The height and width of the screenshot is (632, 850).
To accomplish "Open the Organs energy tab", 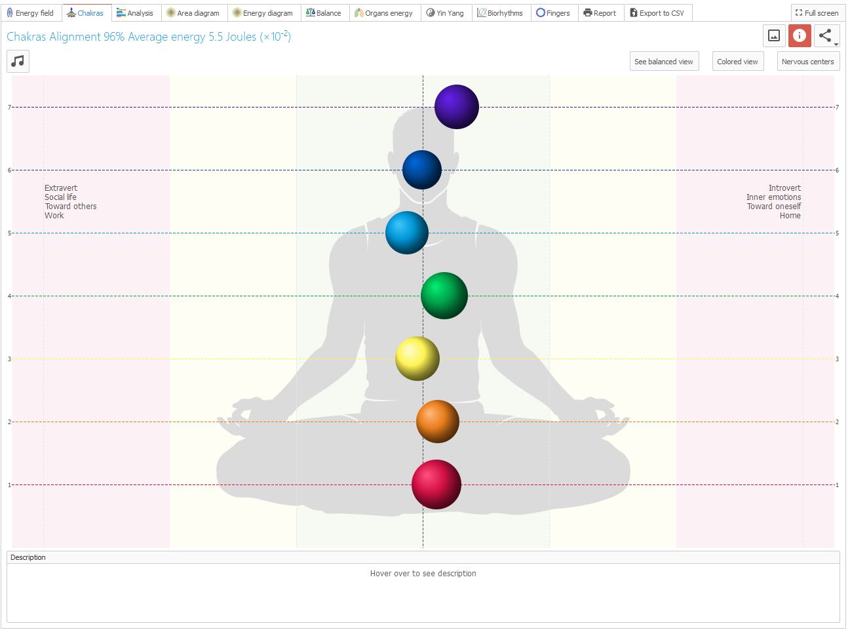I will pyautogui.click(x=384, y=13).
